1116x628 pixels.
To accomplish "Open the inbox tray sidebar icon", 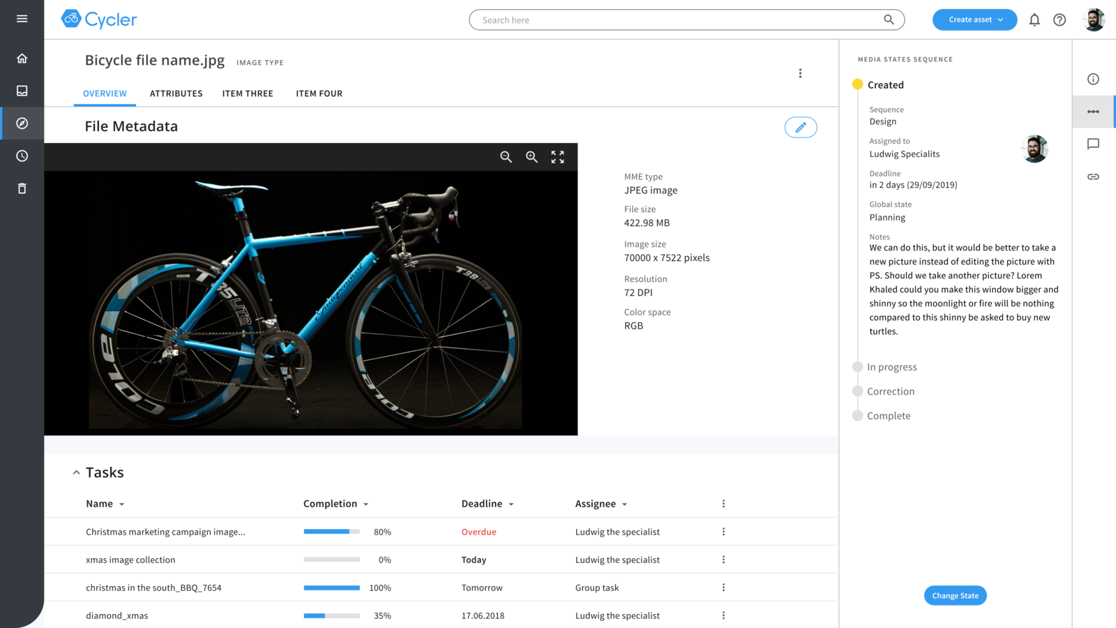I will pos(22,91).
